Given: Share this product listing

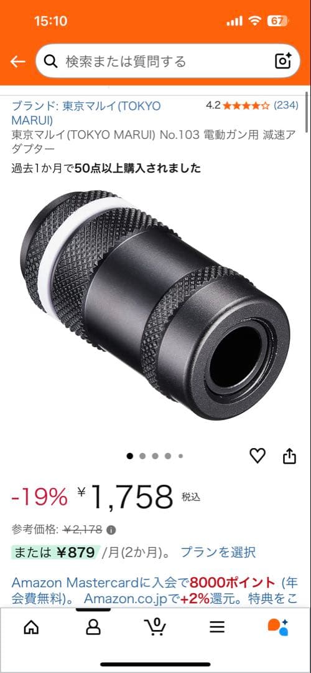Looking at the screenshot, I should pyautogui.click(x=290, y=456).
